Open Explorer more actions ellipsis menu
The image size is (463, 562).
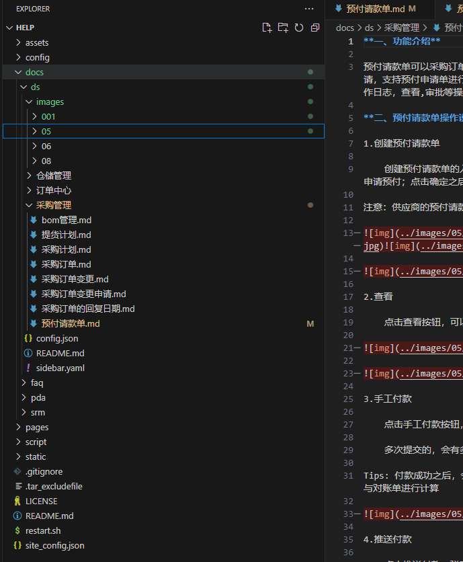(309, 9)
